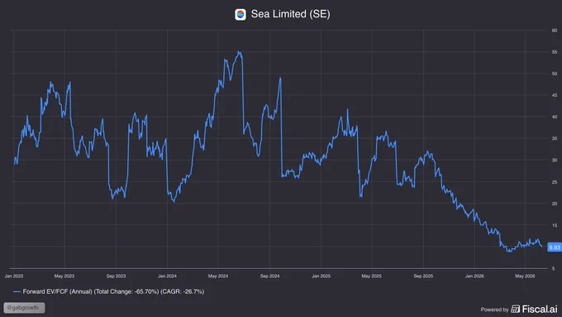Image resolution: width=562 pixels, height=317 pixels.
Task: Click the 20 y-axis label
Action: coord(554,204)
